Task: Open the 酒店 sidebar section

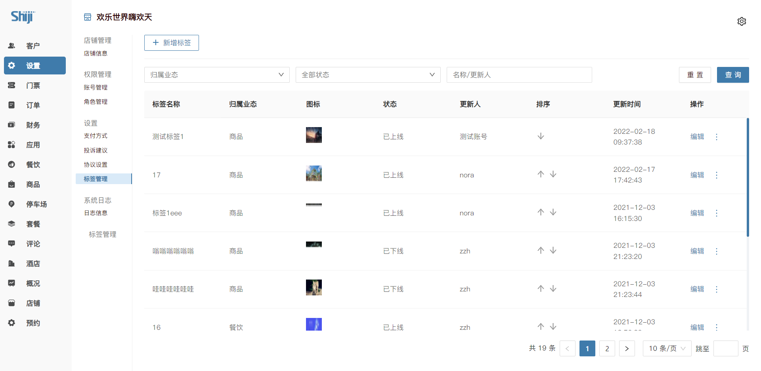Action: click(35, 264)
